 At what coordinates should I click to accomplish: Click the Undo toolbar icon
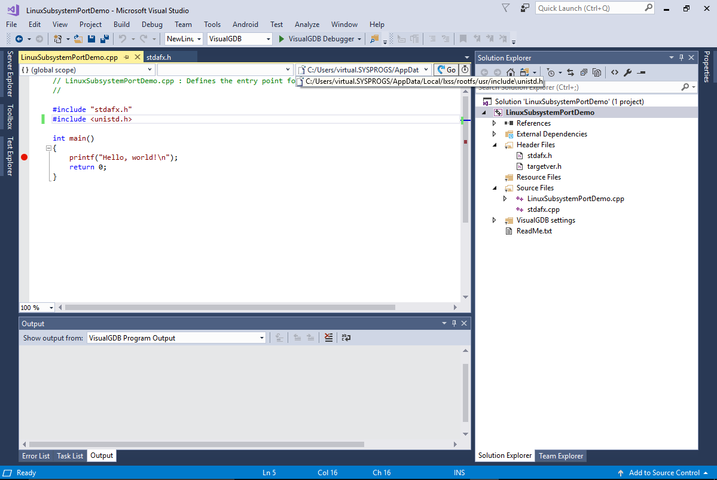click(123, 39)
